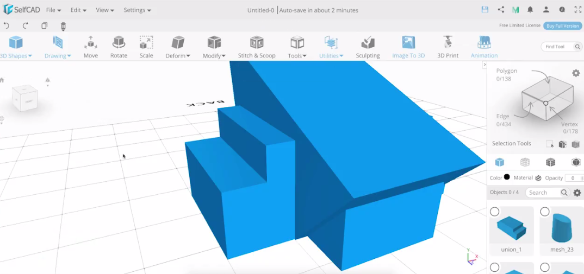This screenshot has width=584, height=274.
Task: Open the Edit menu
Action: (x=78, y=10)
